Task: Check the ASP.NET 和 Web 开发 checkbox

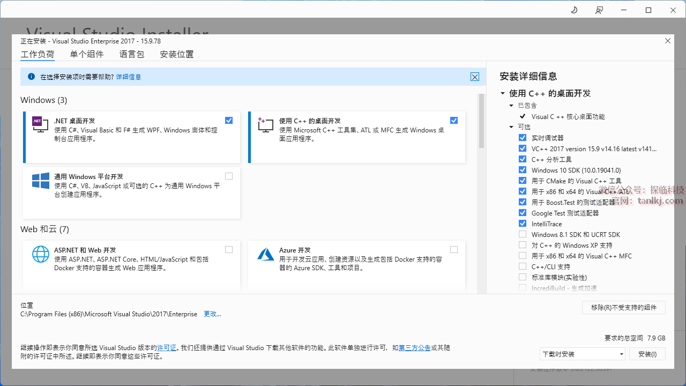Action: pos(229,250)
